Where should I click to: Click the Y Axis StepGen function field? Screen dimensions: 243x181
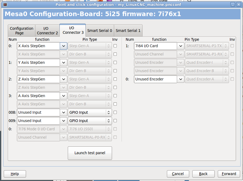(x=38, y=62)
